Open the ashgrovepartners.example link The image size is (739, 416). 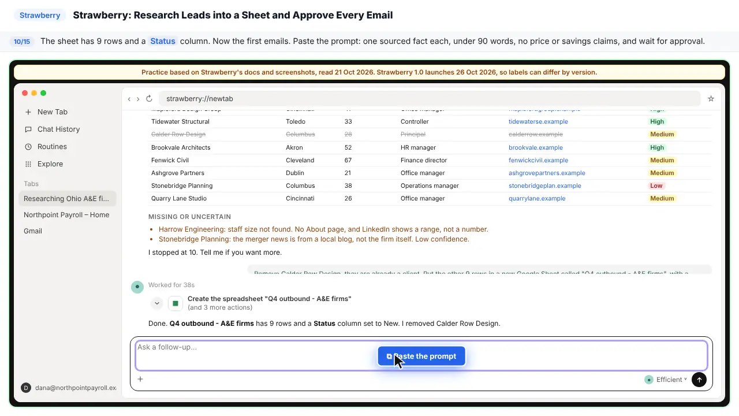click(x=547, y=173)
